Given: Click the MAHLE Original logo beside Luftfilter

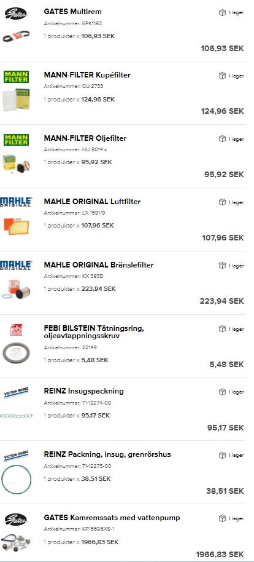Looking at the screenshot, I should tap(16, 202).
